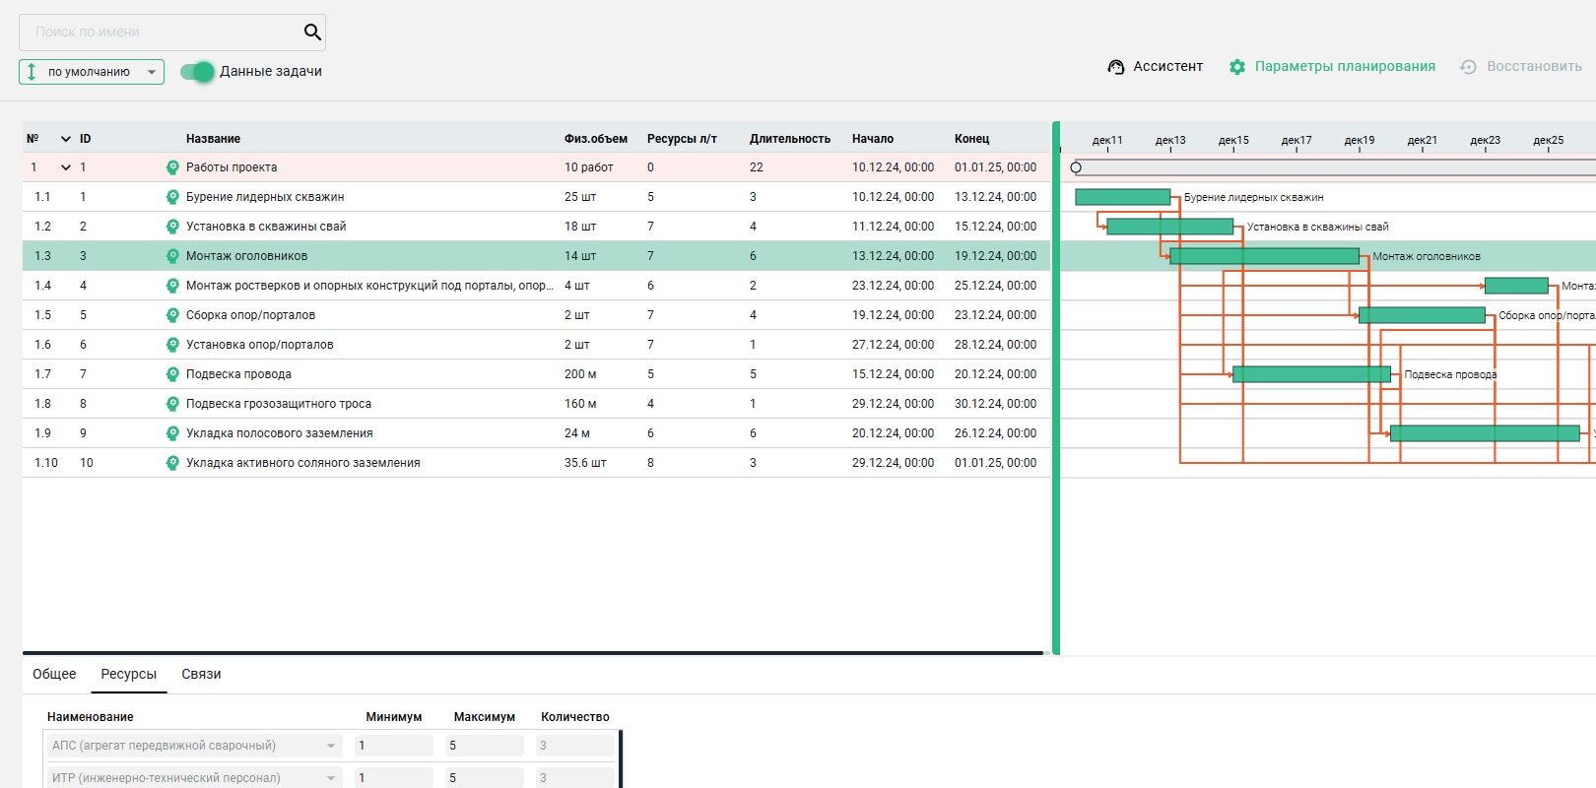
Task: Select the Укладка активного соляного заземления row name
Action: (x=303, y=463)
